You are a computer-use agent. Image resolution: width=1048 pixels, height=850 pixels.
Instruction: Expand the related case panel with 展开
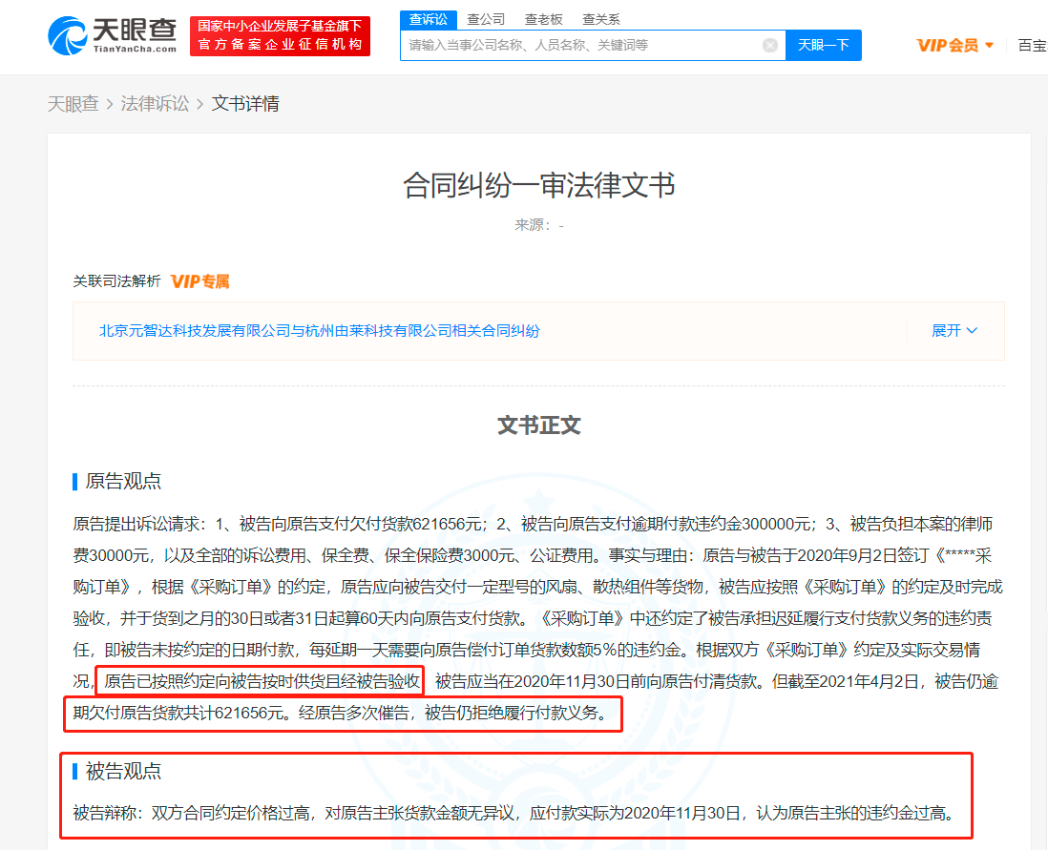954,331
